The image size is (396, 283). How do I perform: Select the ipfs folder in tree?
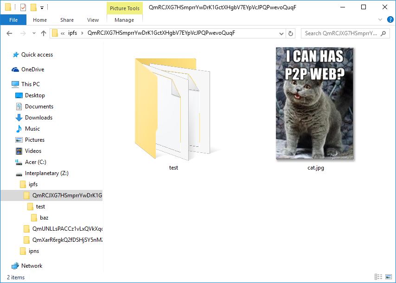(x=29, y=184)
